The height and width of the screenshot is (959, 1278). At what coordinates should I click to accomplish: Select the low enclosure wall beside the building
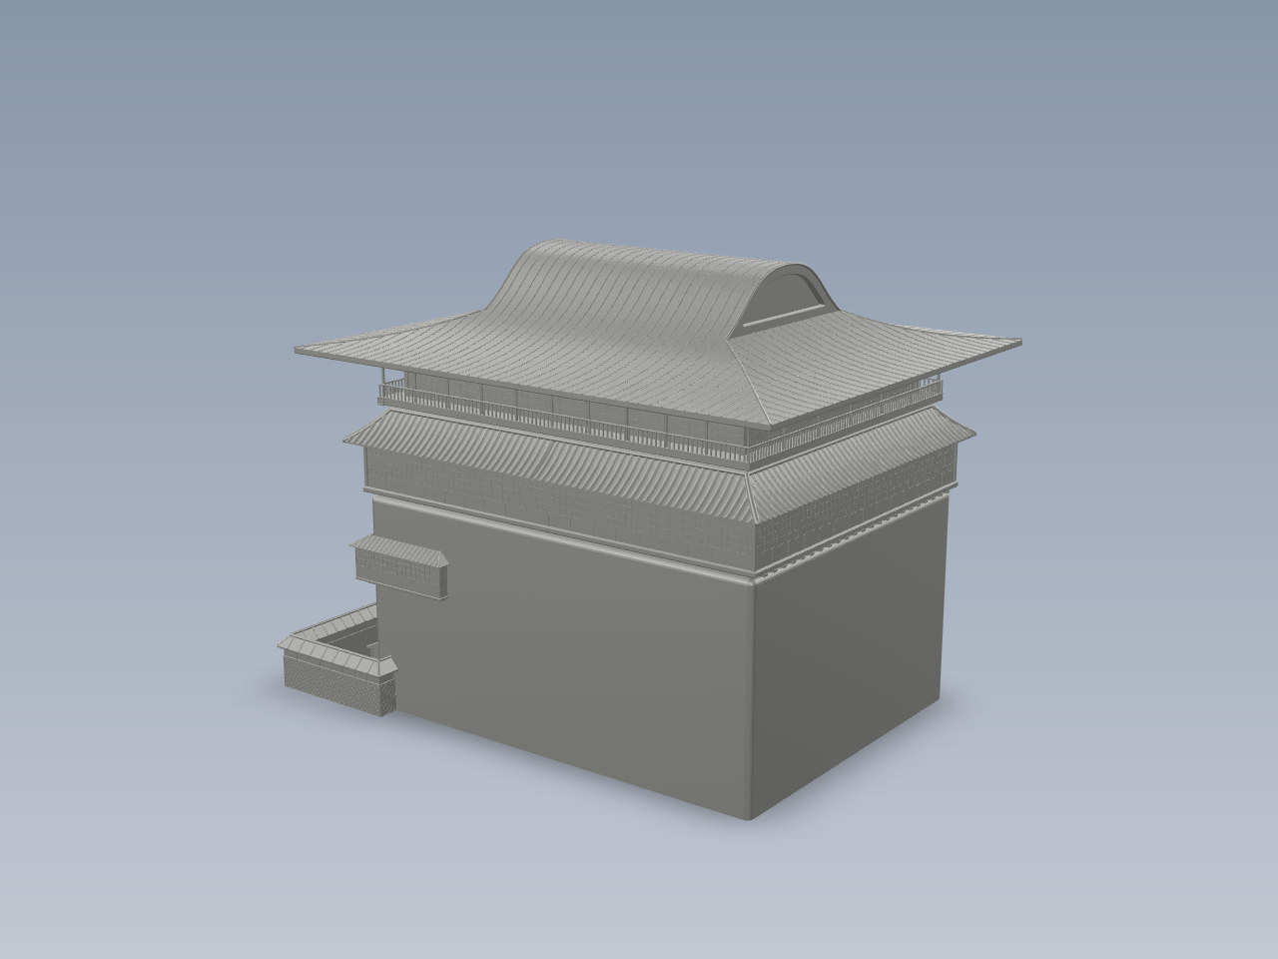(336, 662)
